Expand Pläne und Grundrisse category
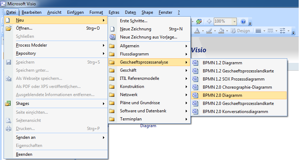 pyautogui.click(x=149, y=103)
